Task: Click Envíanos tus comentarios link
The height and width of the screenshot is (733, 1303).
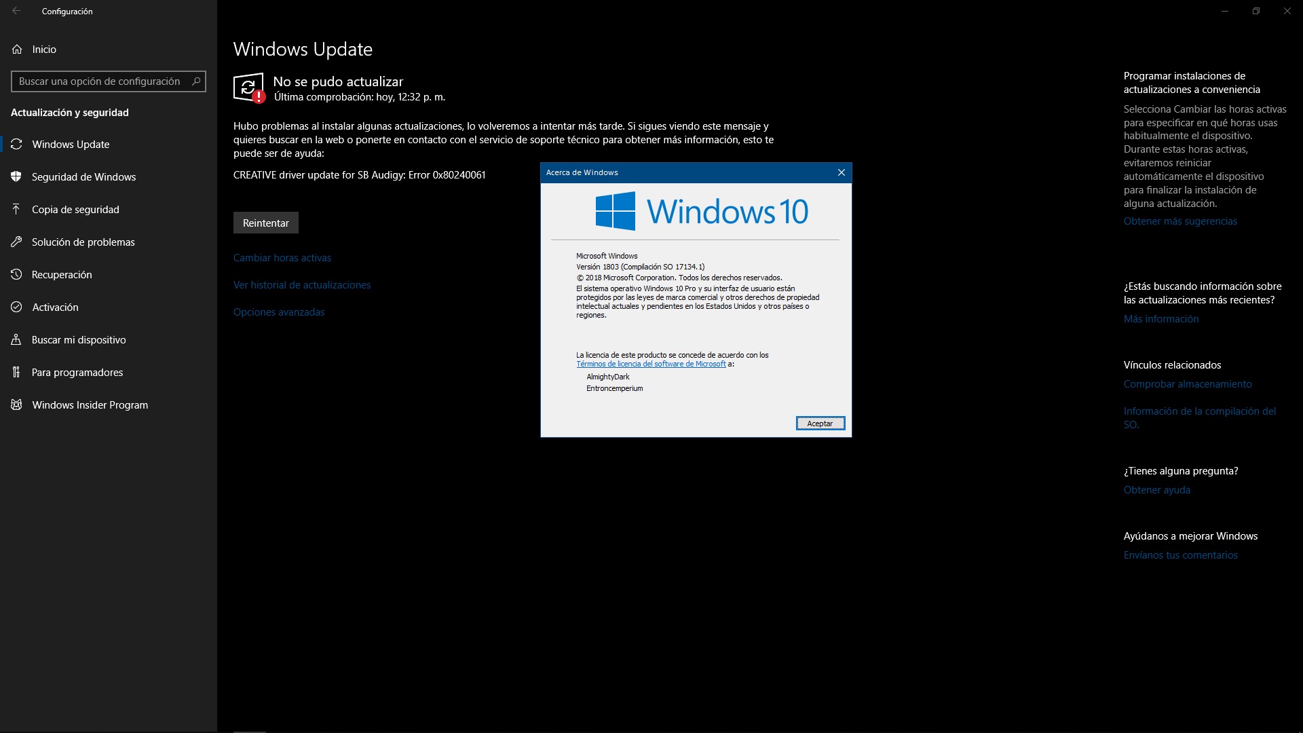Action: click(1181, 555)
